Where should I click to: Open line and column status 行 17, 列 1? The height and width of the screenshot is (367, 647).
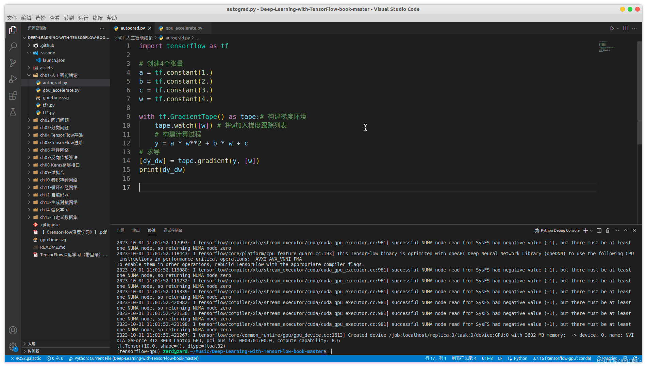click(435, 359)
